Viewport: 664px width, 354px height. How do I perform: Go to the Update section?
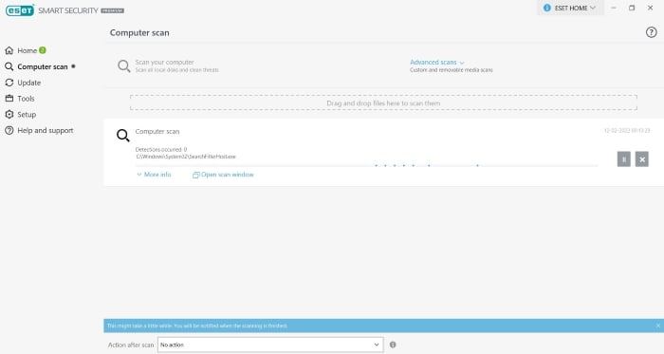point(23,83)
